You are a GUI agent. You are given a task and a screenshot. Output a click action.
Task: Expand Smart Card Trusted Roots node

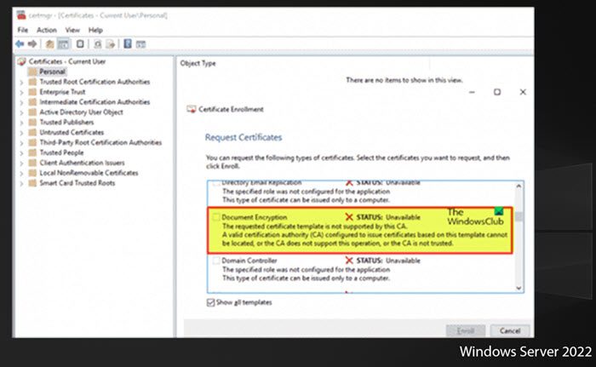(x=21, y=183)
